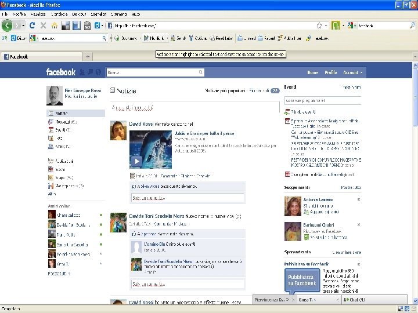Open Applicazioni in the left sidebar
The image size is (418, 313).
tap(61, 161)
